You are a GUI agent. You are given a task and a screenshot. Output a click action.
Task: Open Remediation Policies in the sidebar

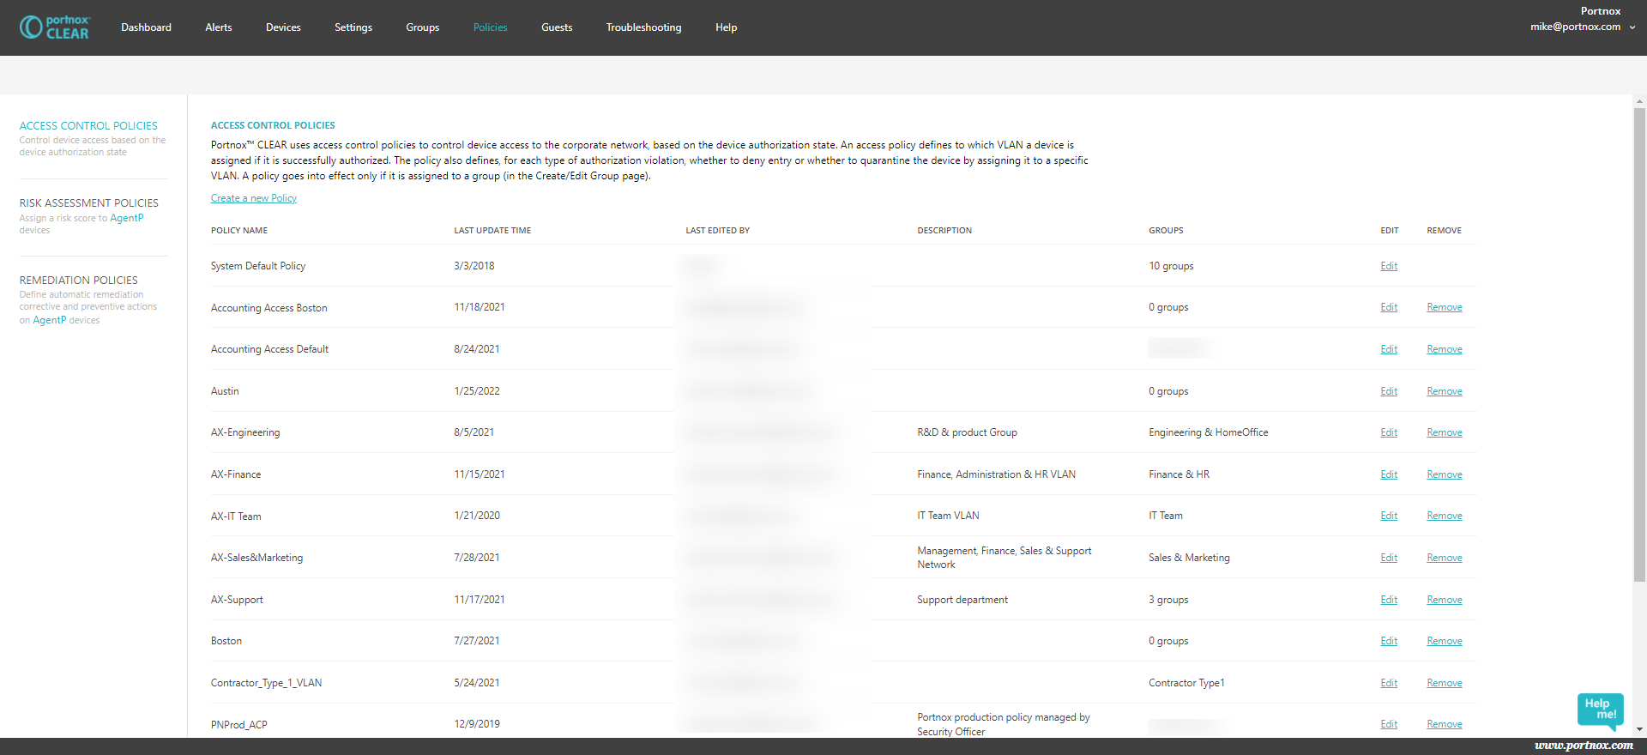(79, 281)
